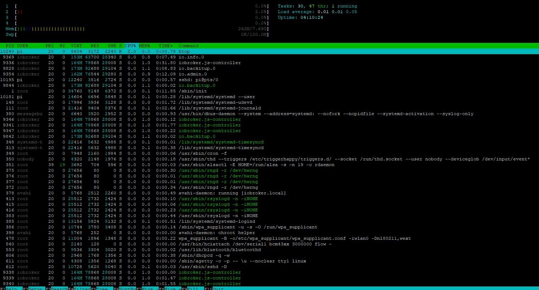Sort by the USER column header
The width and height of the screenshot is (539, 290).
click(x=23, y=46)
